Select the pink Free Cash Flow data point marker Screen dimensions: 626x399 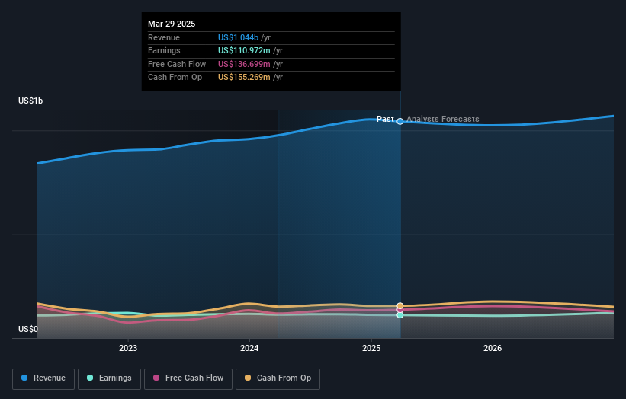pos(400,310)
